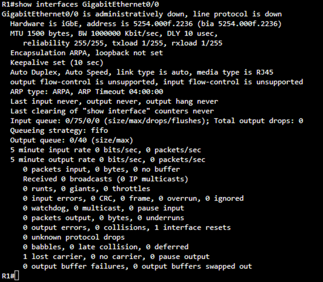
Task: Click the "1 interface resets" text
Action: point(192,227)
